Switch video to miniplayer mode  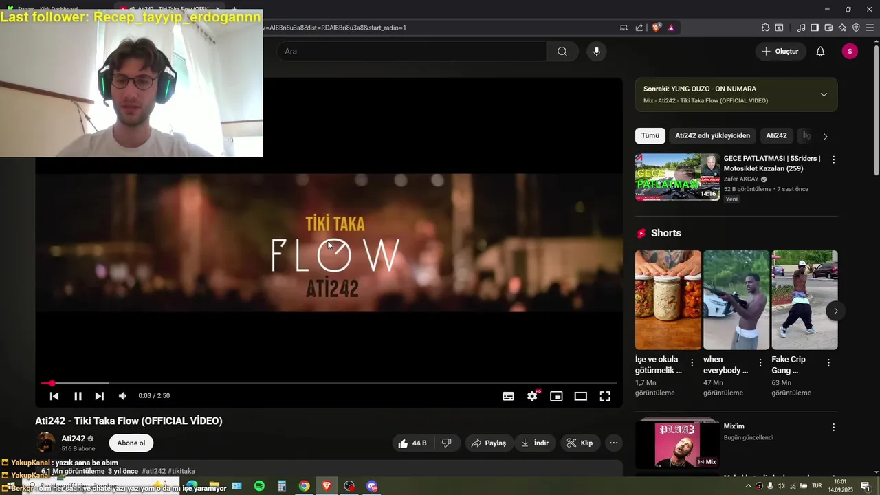point(556,396)
